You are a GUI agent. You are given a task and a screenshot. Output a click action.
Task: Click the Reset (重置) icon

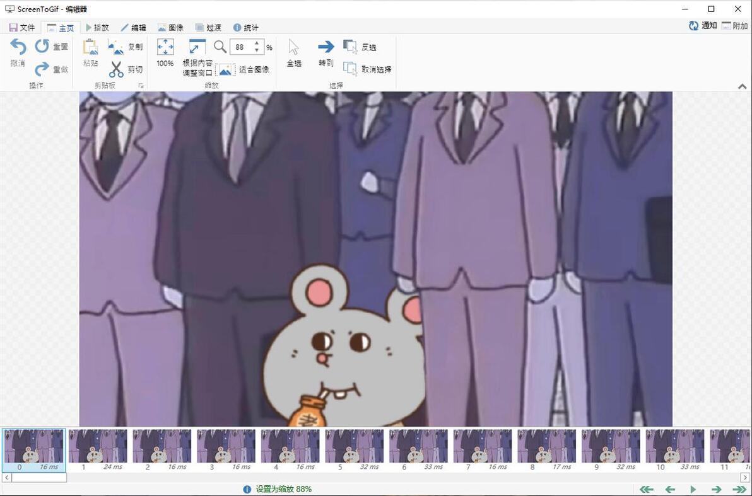[42, 46]
